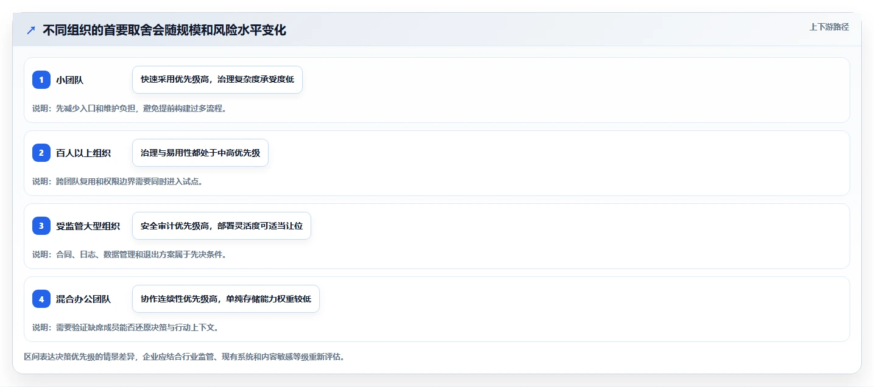Viewport: 874px width, 387px height.
Task: Click the number 3 badge for 受监管大型组织
Action: point(41,226)
